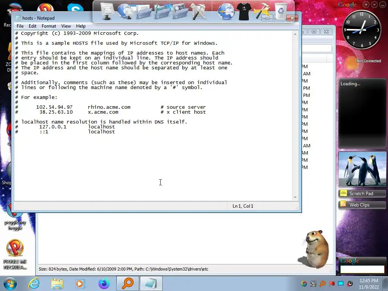Open the View menu in Notepad
This screenshot has width=388, height=291.
pos(66,26)
